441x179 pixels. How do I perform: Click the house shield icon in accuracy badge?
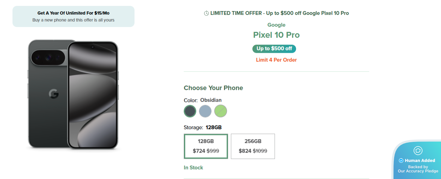click(418, 151)
